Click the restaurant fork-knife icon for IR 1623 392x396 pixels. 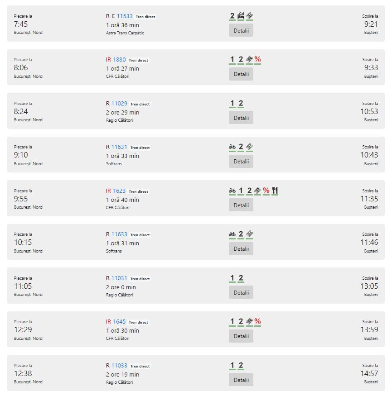[x=275, y=191]
